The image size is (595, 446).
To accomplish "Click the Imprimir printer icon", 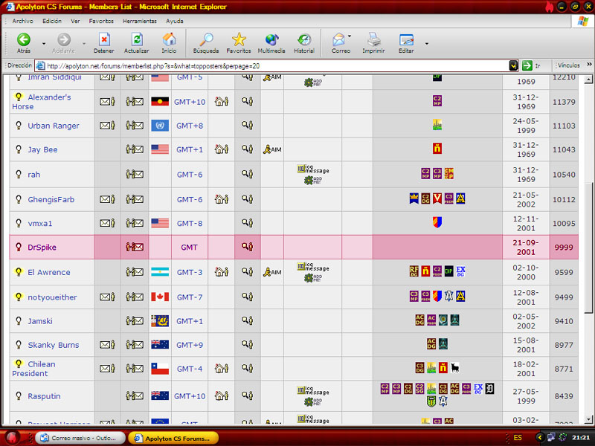I will point(373,40).
